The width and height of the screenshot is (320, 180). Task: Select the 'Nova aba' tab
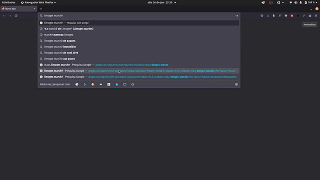(19, 9)
